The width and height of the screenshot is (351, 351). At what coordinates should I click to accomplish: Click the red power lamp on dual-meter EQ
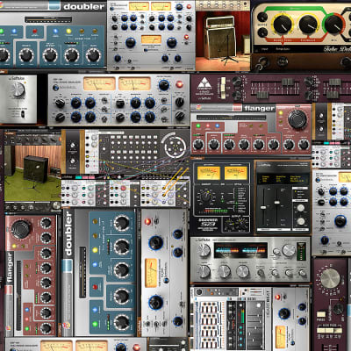click(x=179, y=84)
